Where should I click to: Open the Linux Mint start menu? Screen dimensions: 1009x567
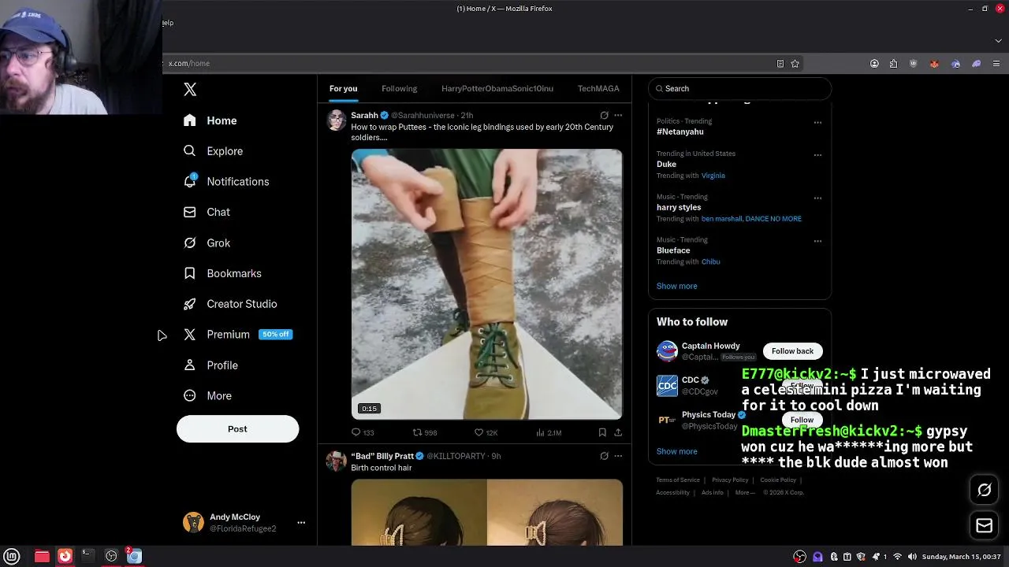click(12, 557)
